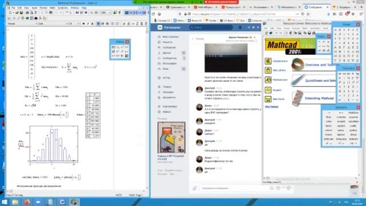Image resolution: width=366 pixels, height=206 pixels.
Task: Click the Firefox taskbar icon
Action: coord(27,202)
